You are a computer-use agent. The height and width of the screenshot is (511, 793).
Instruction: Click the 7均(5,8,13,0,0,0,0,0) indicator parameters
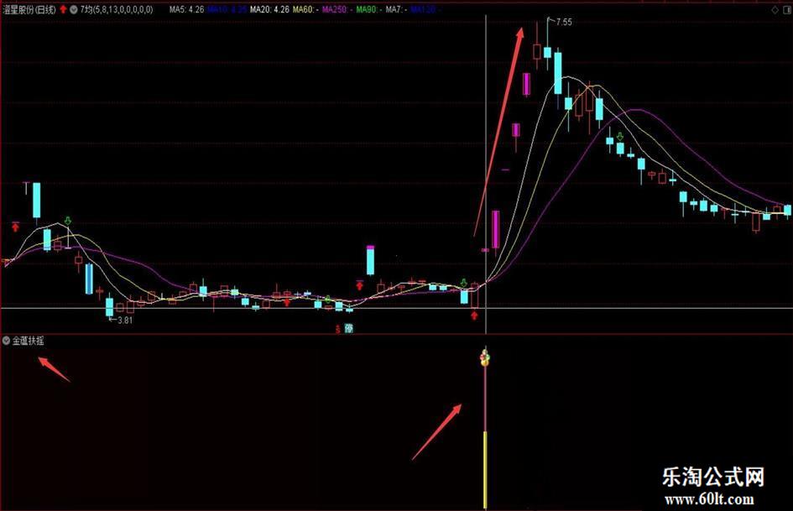click(117, 9)
